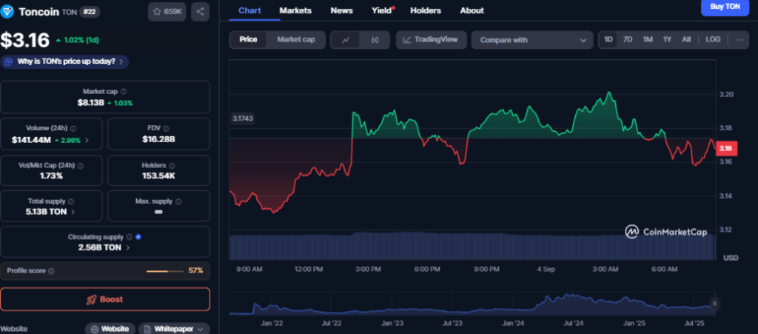The image size is (758, 334).
Task: Add Toncoin to watchlist via star 659K
Action: click(x=167, y=12)
